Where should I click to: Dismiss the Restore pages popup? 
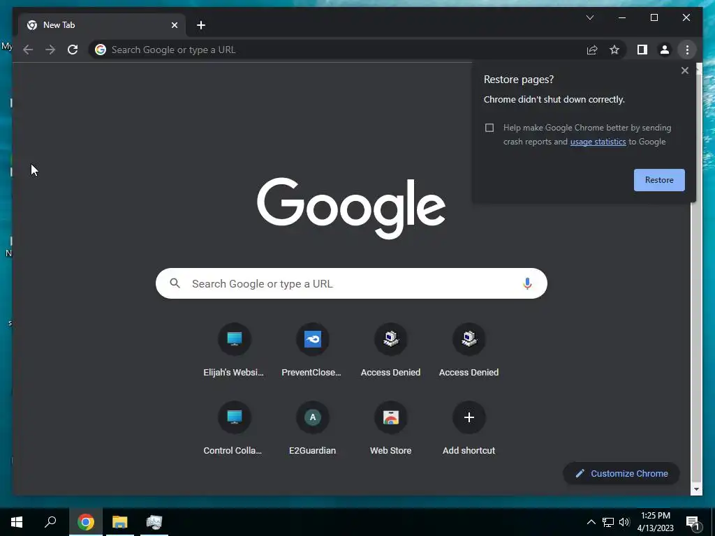684,70
